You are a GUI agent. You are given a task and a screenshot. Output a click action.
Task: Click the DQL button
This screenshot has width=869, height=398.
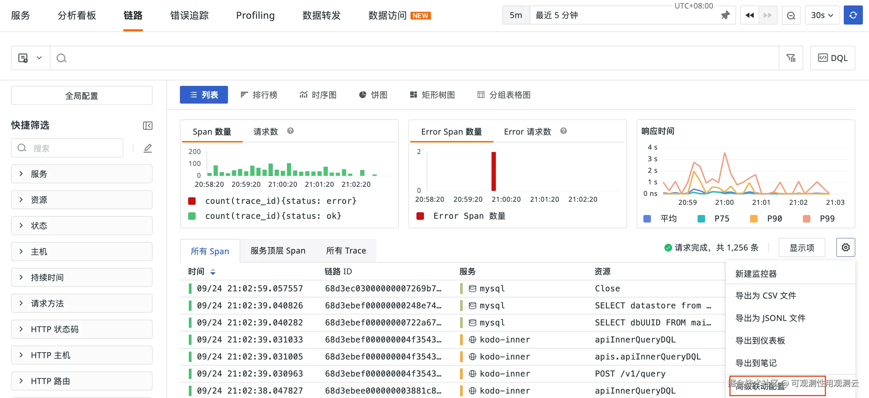[x=832, y=58]
